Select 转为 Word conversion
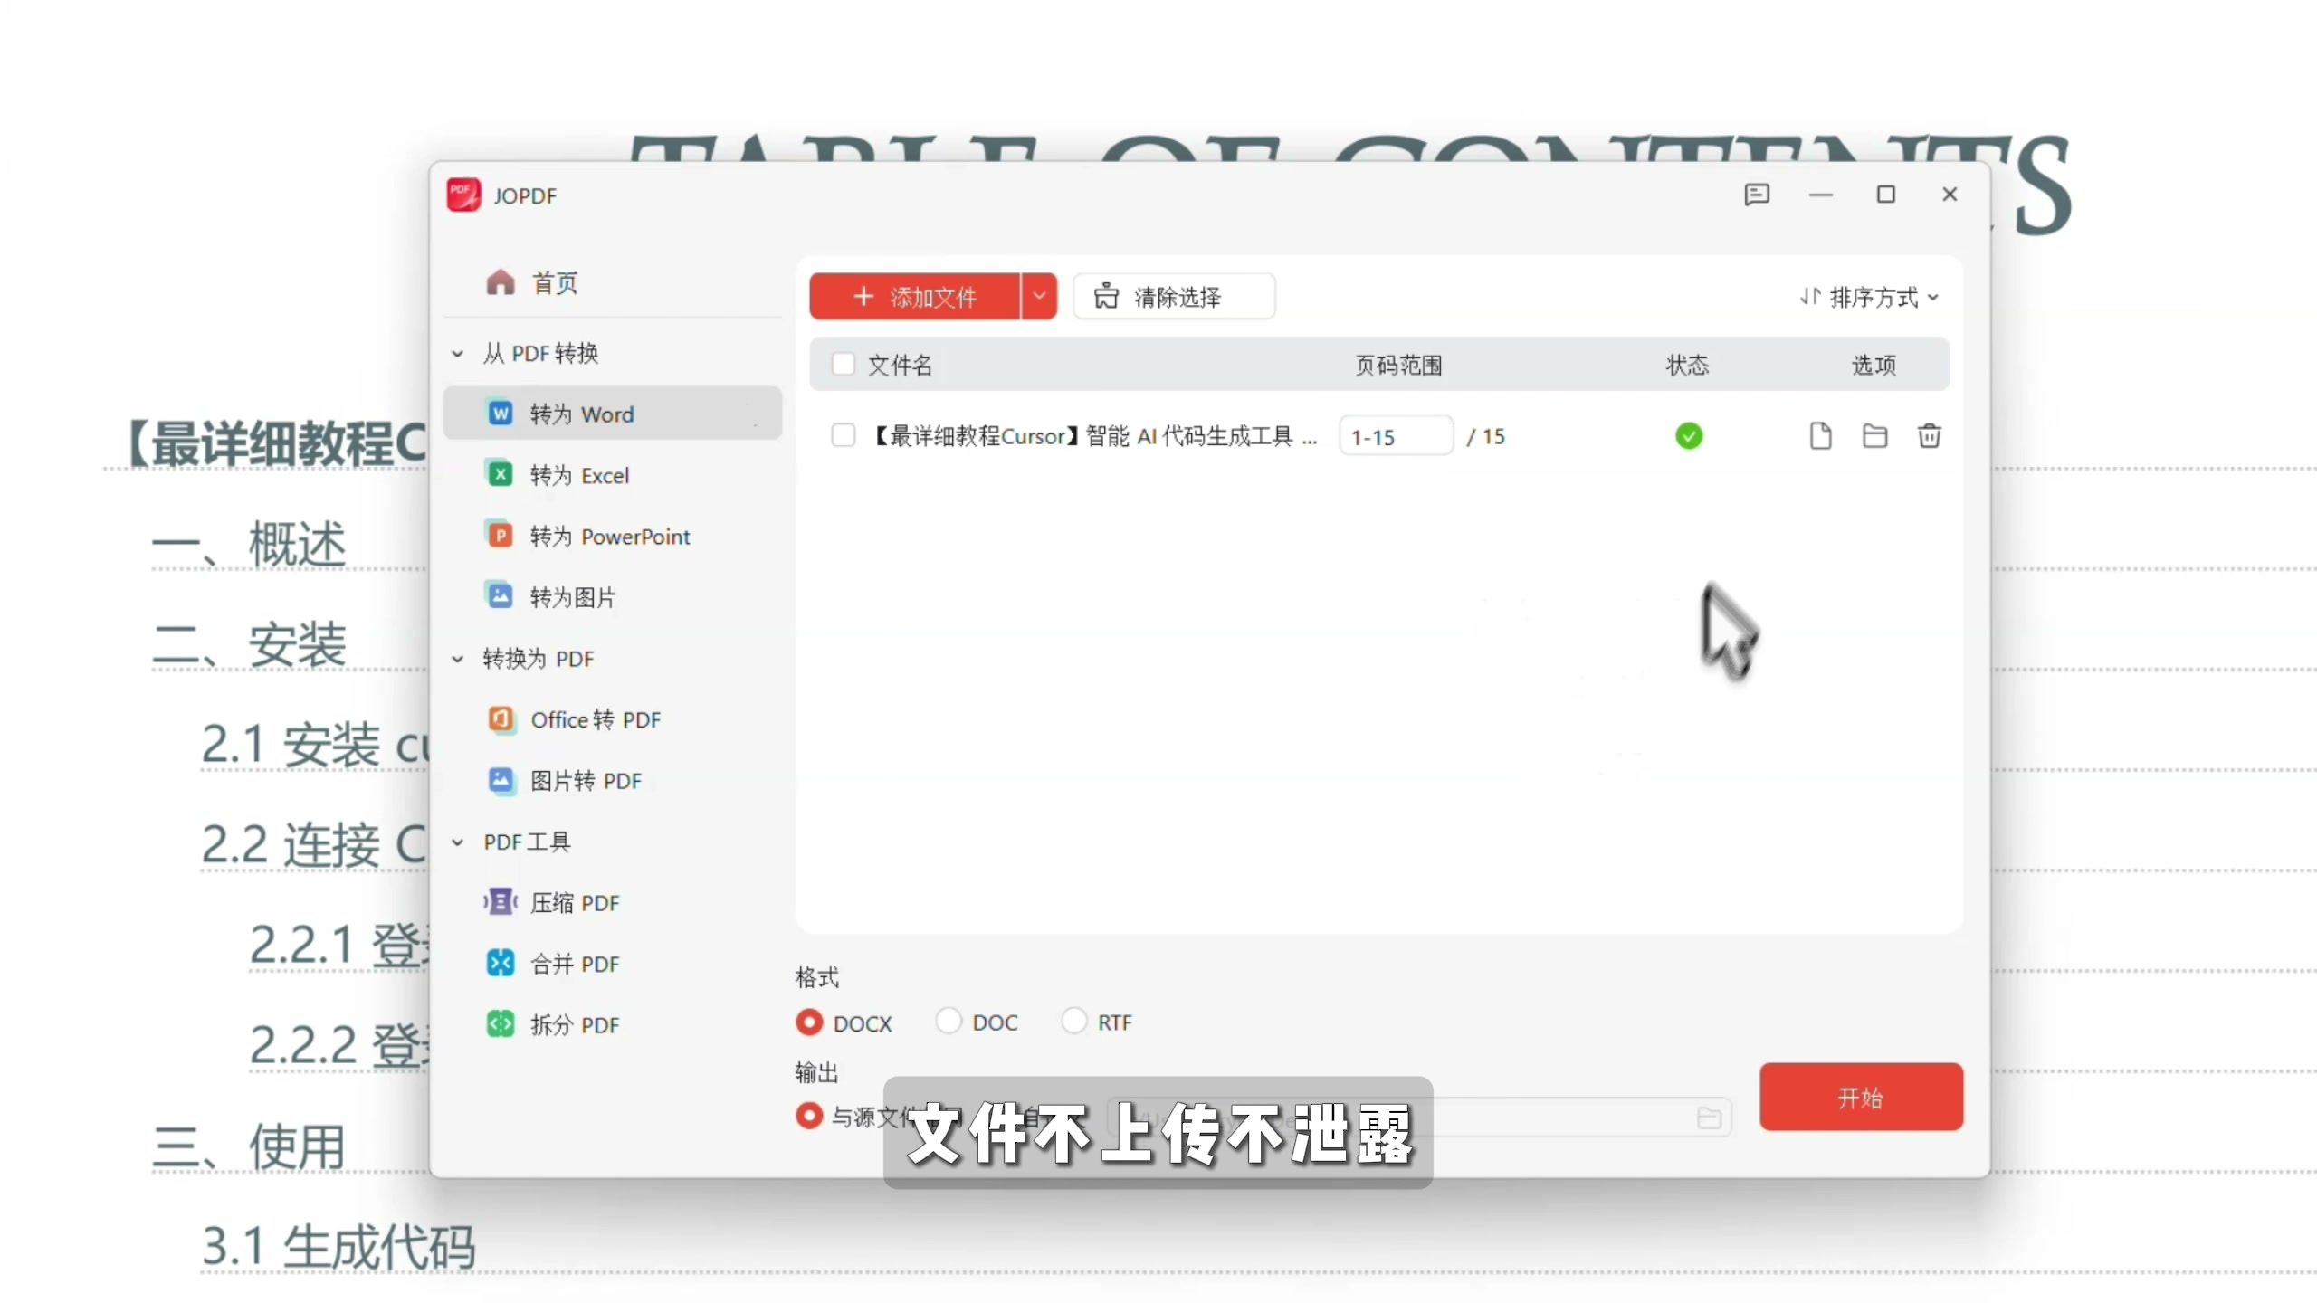Viewport: 2317px width, 1303px height. (x=612, y=414)
